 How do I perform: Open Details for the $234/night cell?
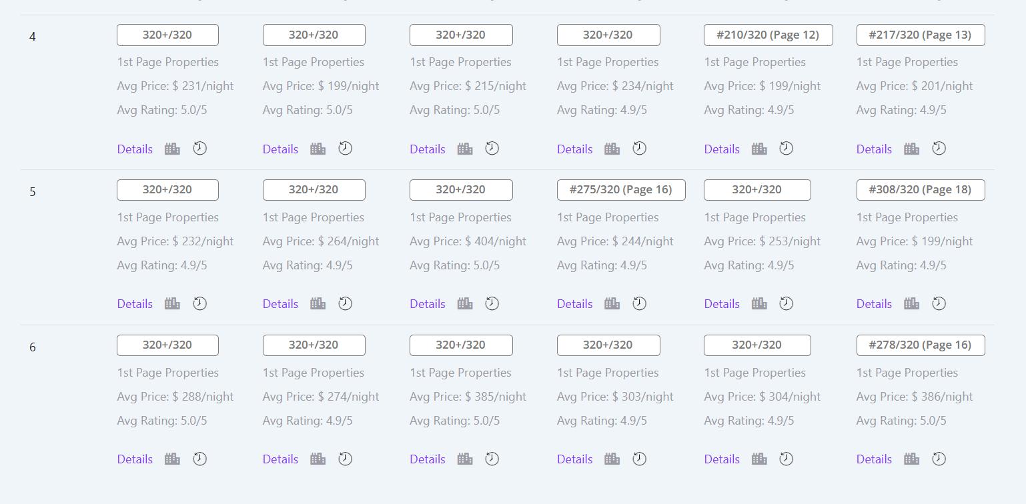[x=575, y=149]
